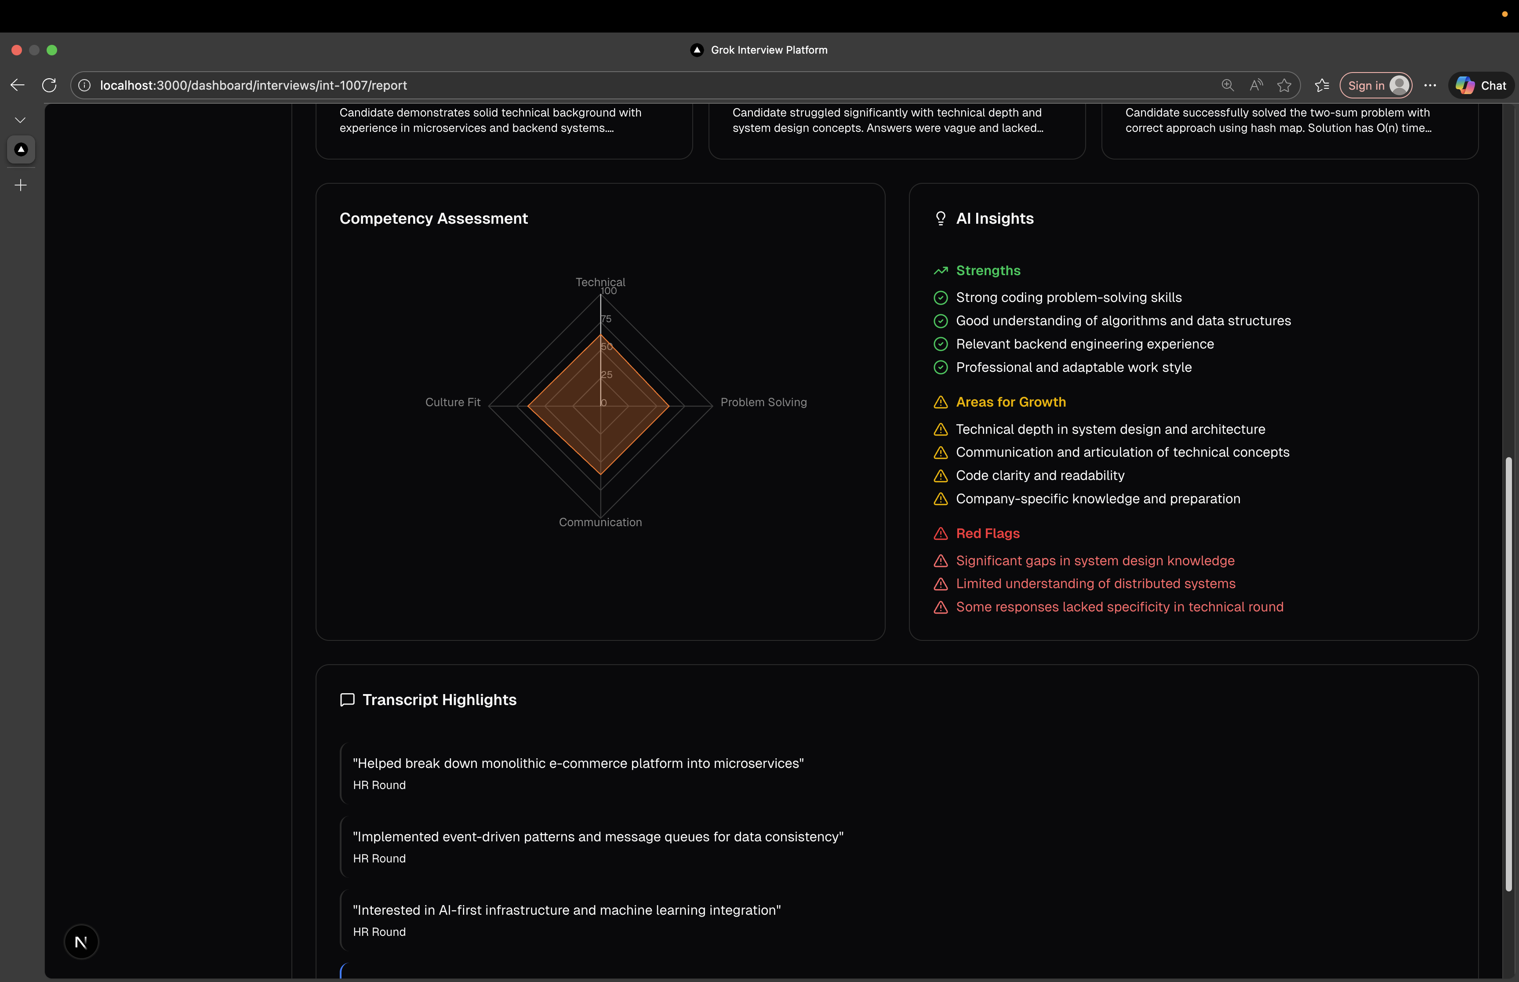Open the favorites list icon
The width and height of the screenshot is (1519, 982).
1322,85
